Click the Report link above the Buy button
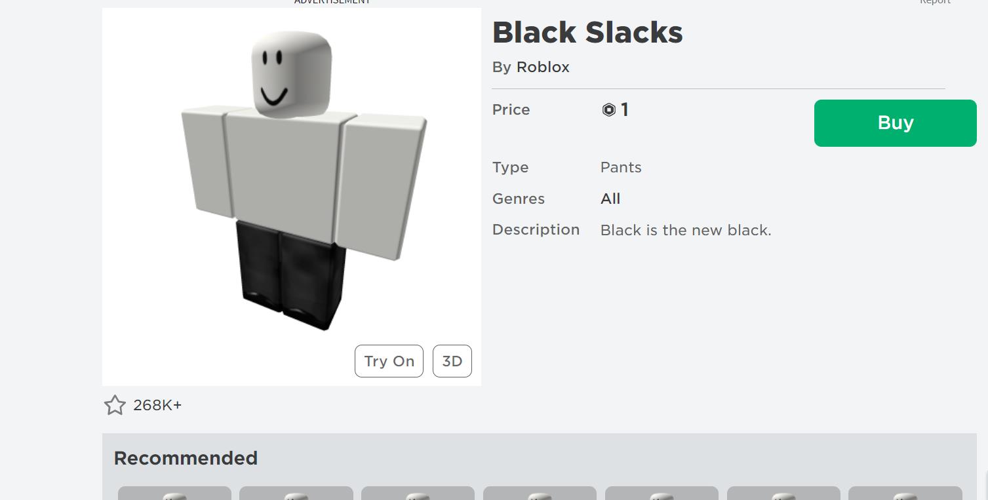This screenshot has width=988, height=500. coord(935,2)
